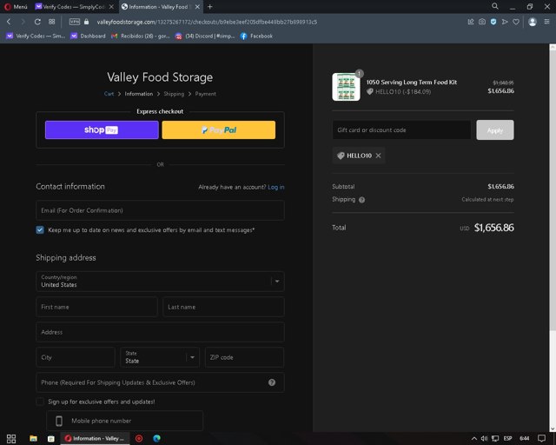Open the Country/region dropdown

(160, 282)
